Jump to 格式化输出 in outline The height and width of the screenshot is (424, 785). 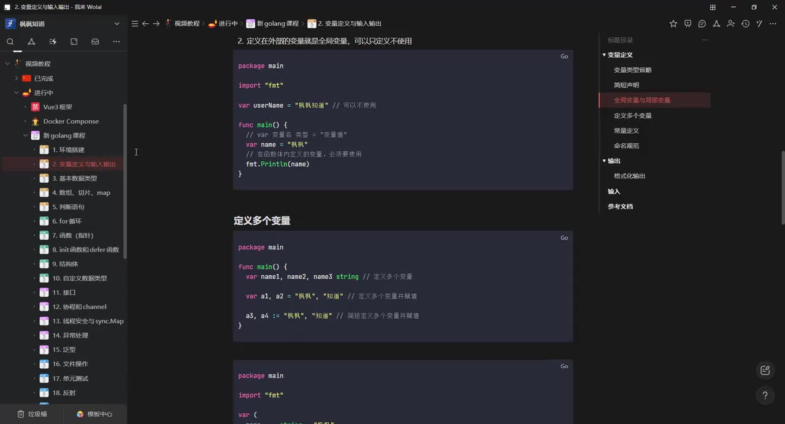629,176
